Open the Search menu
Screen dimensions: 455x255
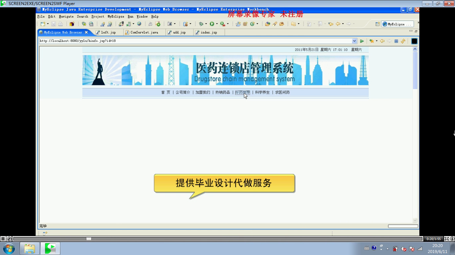[83, 16]
